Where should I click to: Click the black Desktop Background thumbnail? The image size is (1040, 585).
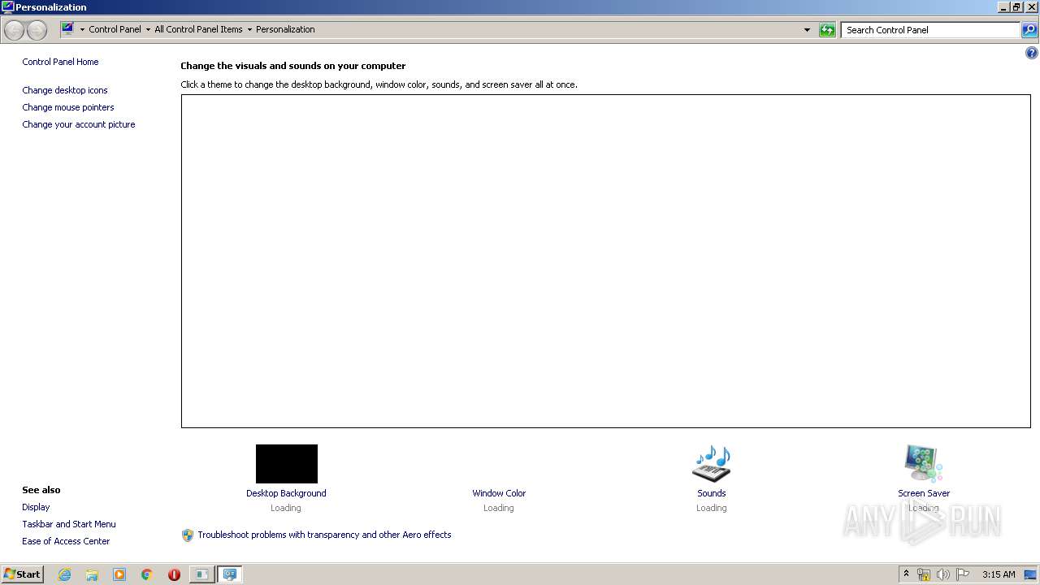click(286, 464)
